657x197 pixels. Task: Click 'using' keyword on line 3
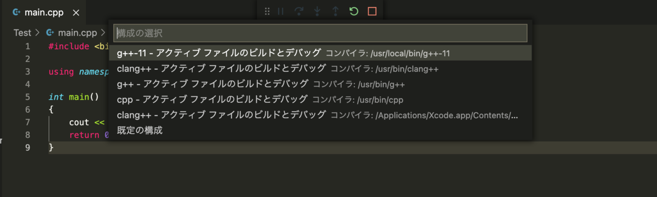61,72
